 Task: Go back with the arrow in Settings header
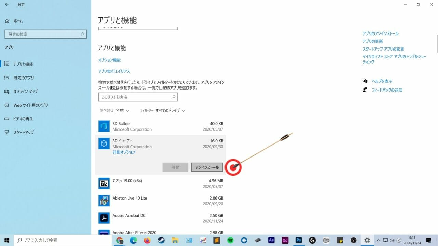coord(7,5)
